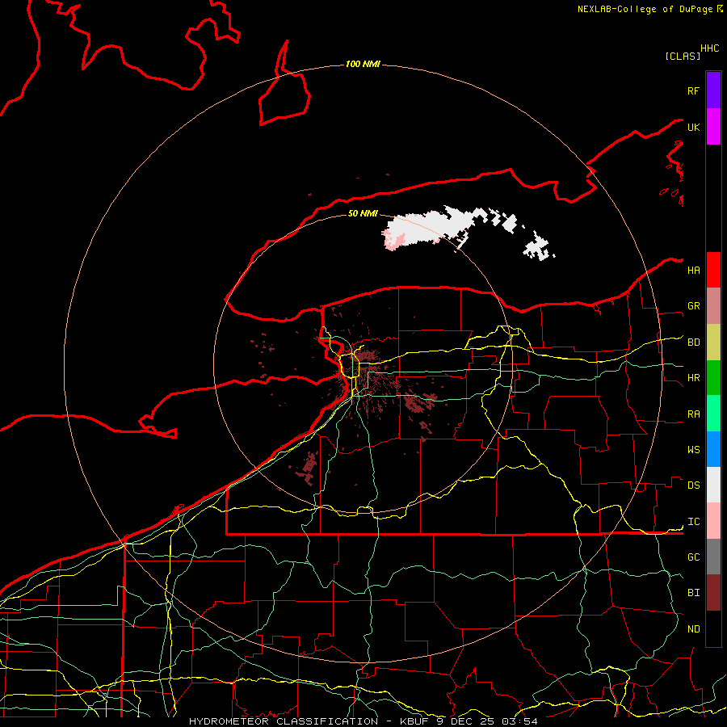Screen dimensions: 727x727
Task: Select the WS blue legend swatch
Action: click(x=713, y=449)
